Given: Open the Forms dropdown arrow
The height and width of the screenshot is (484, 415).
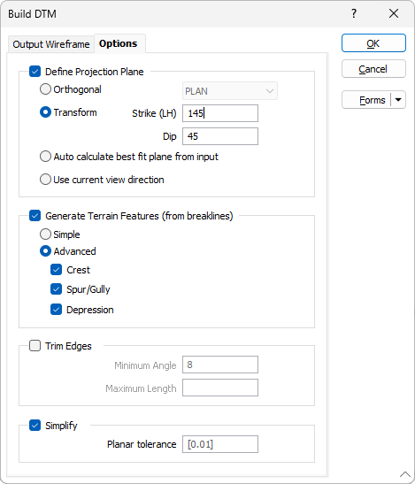Looking at the screenshot, I should coord(398,100).
